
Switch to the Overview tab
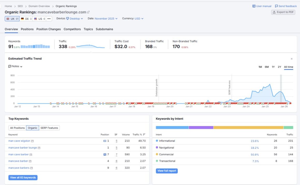[11, 29]
